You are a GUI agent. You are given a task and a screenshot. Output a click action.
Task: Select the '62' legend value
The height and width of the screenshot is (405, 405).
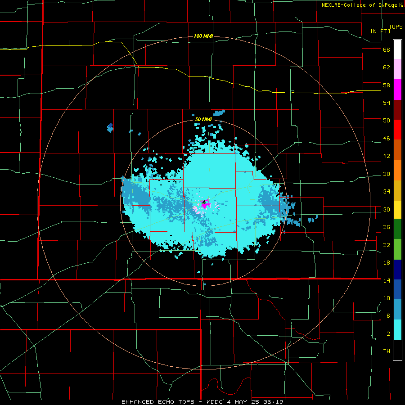(387, 67)
